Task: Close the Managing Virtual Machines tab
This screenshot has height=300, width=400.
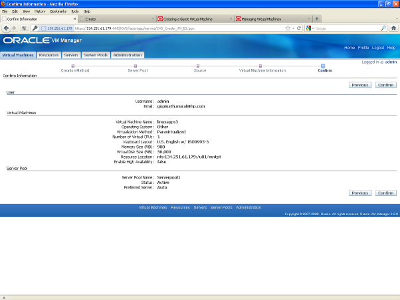Action: point(309,19)
